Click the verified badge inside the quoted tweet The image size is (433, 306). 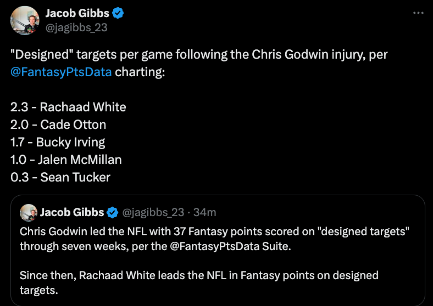point(112,213)
